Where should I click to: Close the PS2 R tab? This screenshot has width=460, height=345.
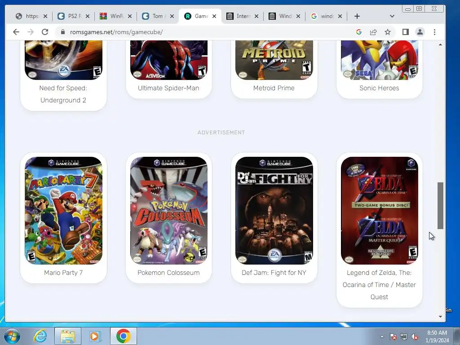click(x=88, y=16)
